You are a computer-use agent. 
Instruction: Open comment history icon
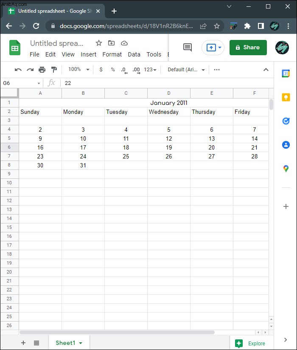click(x=188, y=47)
